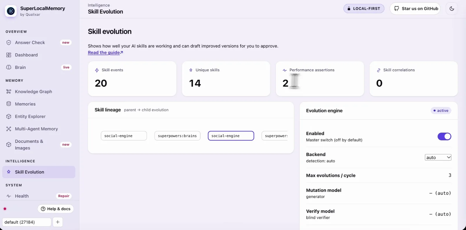This screenshot has width=466, height=230.
Task: Click the SuperLocalMemory logo icon
Action: click(11, 11)
